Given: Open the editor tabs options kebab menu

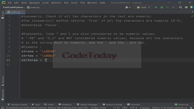Looking at the screenshot, I should coord(192,12).
